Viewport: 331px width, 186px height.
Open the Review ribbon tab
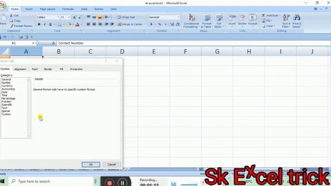(x=99, y=9)
